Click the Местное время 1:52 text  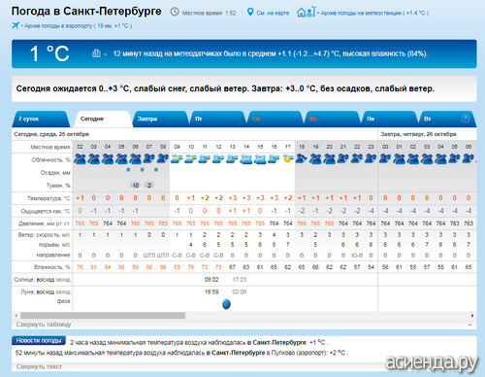click(209, 13)
